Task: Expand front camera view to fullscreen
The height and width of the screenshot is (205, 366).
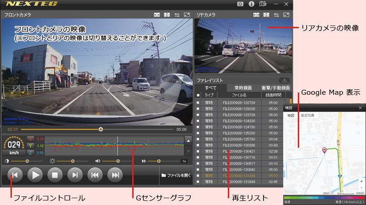Action: point(187,15)
